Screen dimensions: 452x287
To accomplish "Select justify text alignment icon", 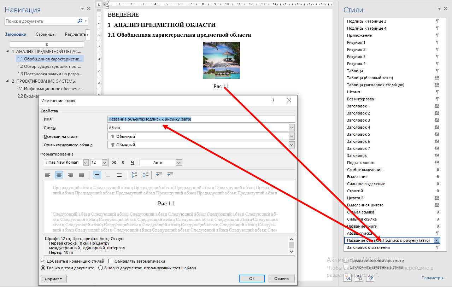I will [82, 175].
